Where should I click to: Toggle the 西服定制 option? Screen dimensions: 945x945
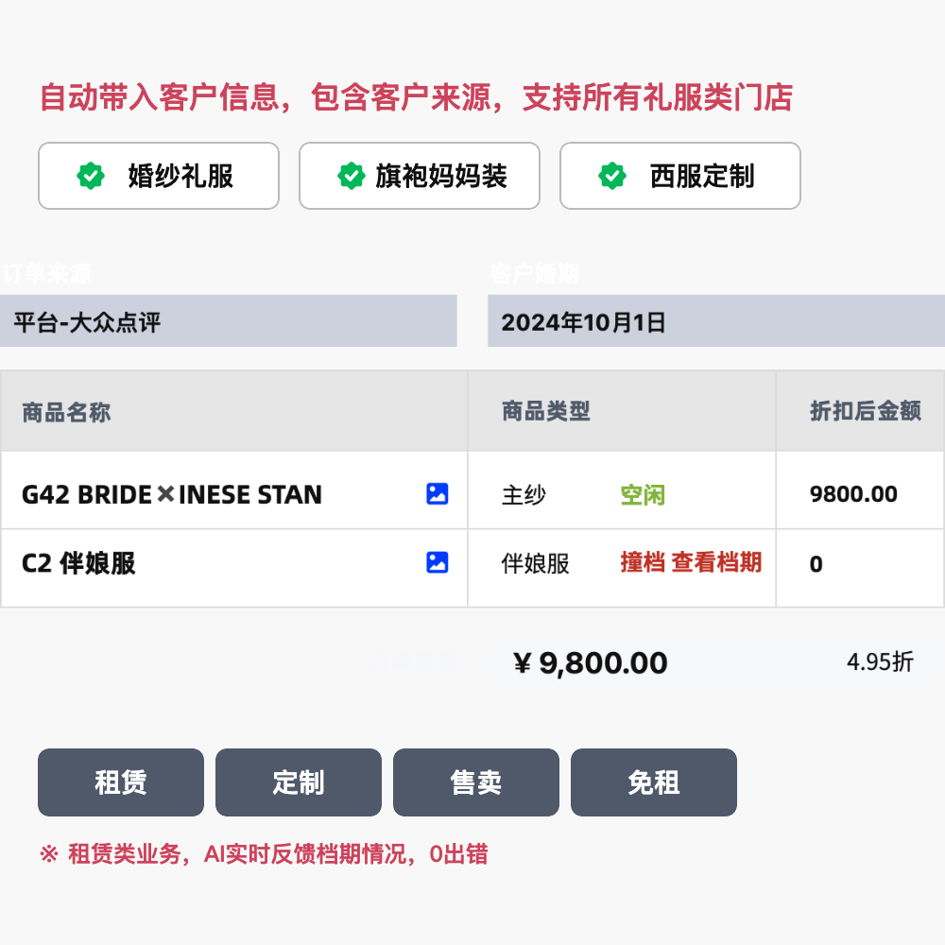pos(680,176)
